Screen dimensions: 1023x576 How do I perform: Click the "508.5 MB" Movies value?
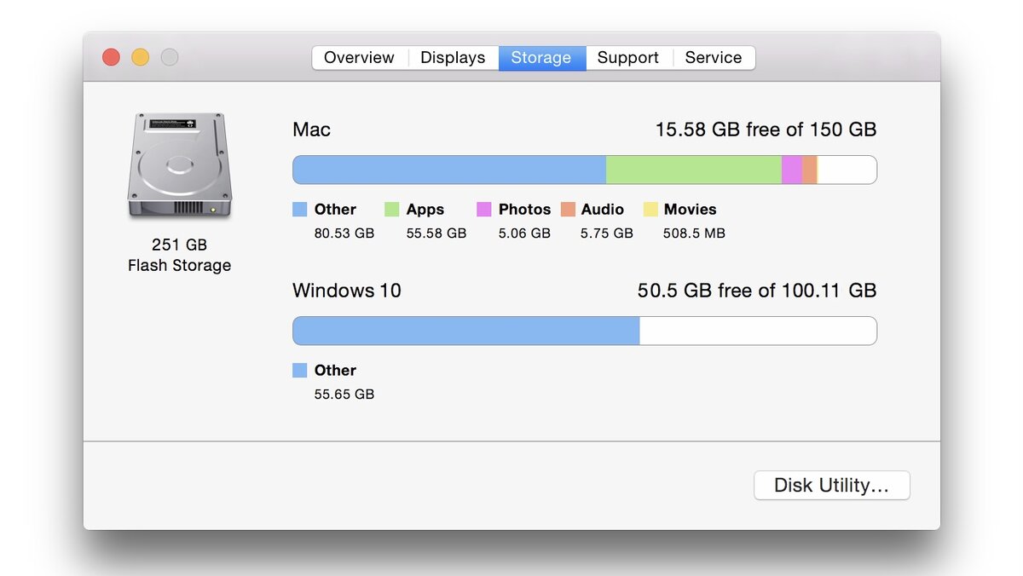(694, 233)
